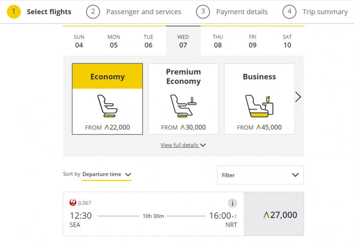Image resolution: width=354 pixels, height=245 pixels.
Task: Open the Filter dropdown
Action: tap(260, 175)
